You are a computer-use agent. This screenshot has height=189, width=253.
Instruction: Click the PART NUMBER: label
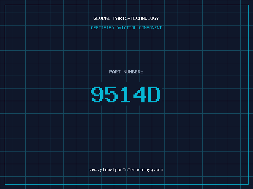tap(126, 72)
